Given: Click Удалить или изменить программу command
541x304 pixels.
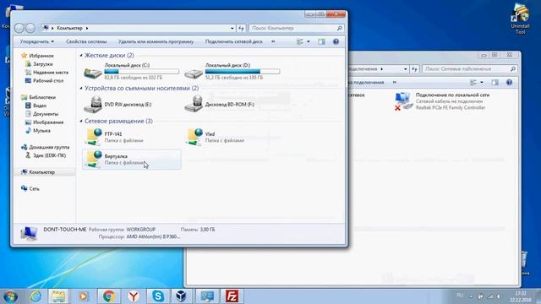Looking at the screenshot, I should (156, 41).
